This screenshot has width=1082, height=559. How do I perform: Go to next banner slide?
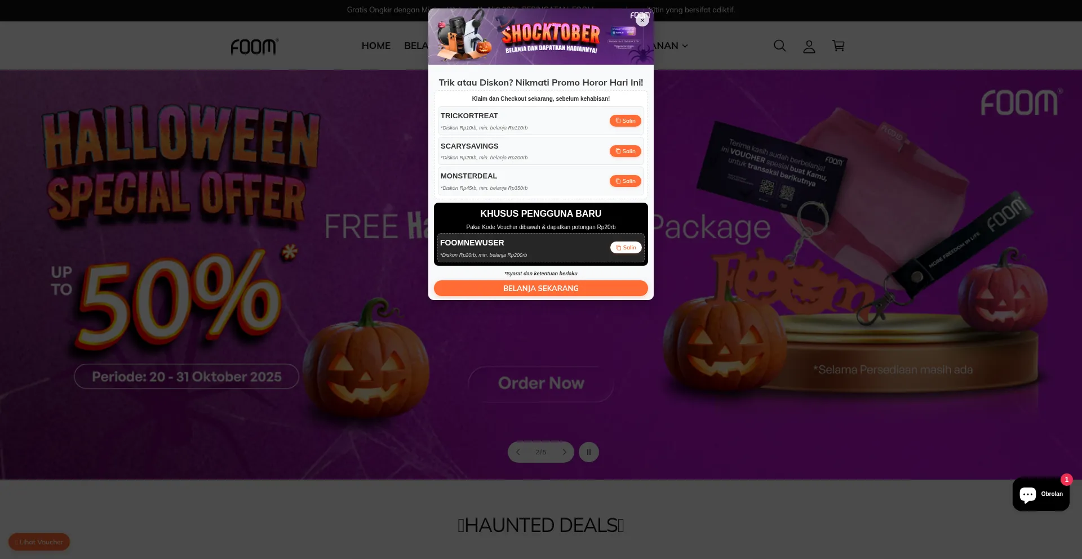pos(564,452)
